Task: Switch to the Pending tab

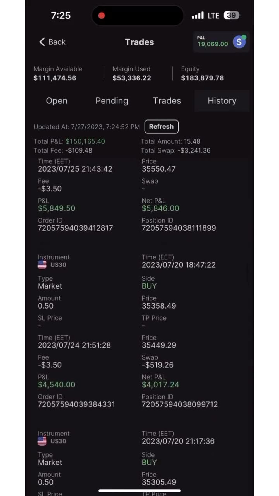Action: (x=112, y=101)
